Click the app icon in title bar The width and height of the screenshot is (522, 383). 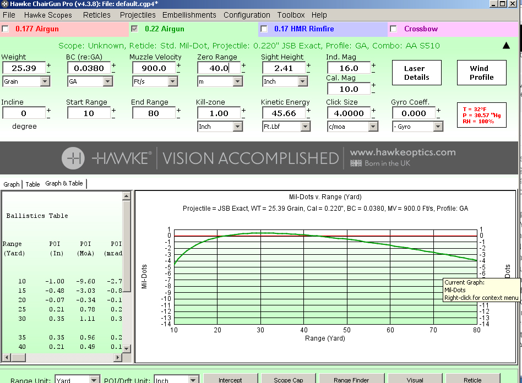click(x=4, y=4)
